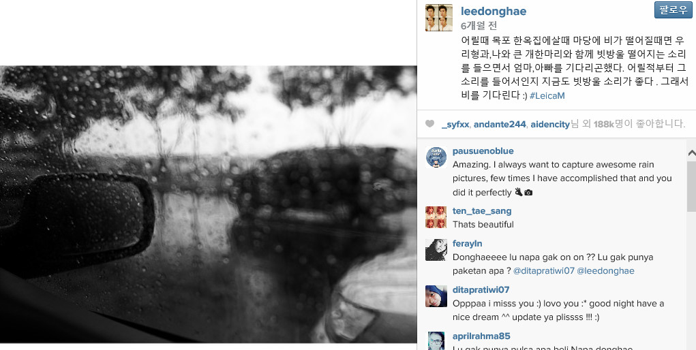Screen dimensions: 696x350
Task: Follow leedonghae with the 팔로우 button
Action: pos(673,10)
